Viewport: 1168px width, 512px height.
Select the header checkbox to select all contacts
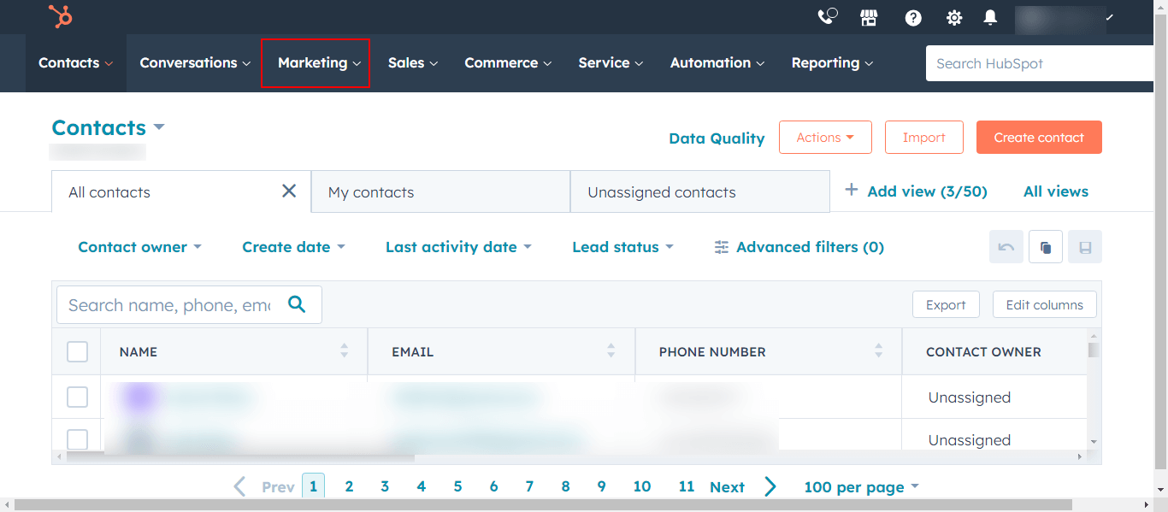click(x=76, y=351)
